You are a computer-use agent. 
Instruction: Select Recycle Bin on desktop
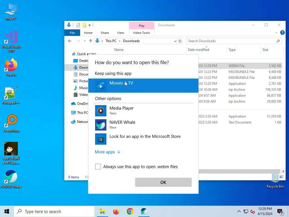pyautogui.click(x=275, y=185)
